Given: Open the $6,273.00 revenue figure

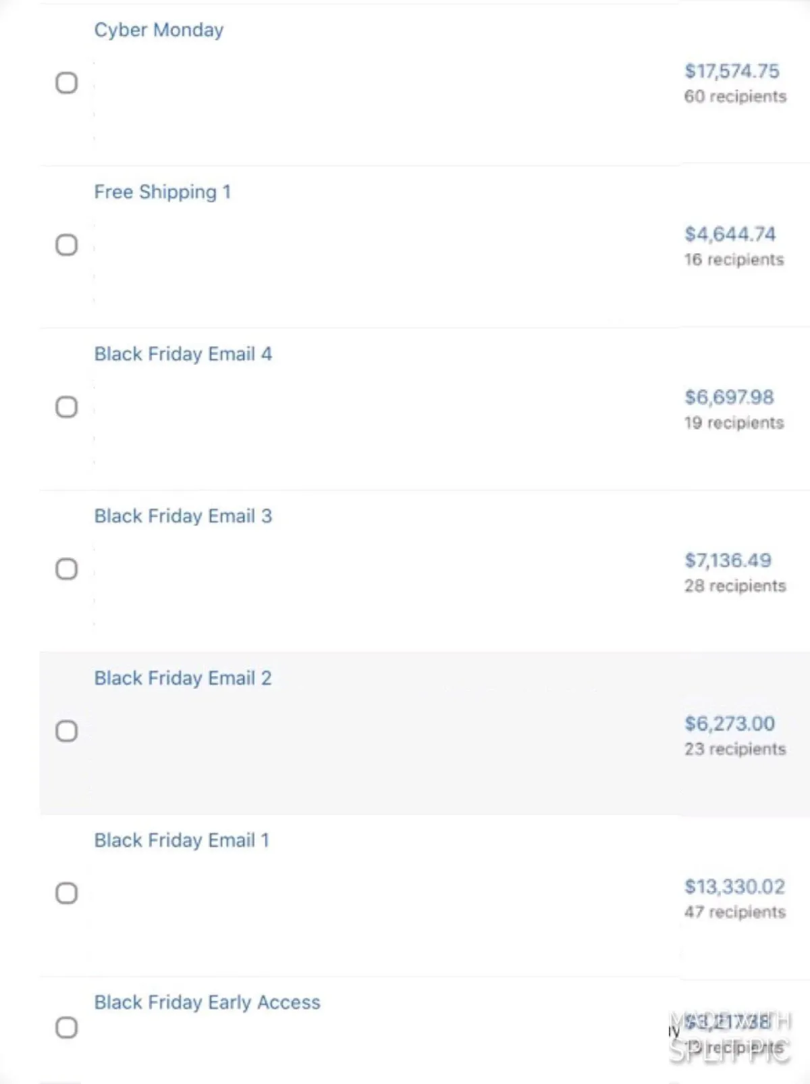Looking at the screenshot, I should click(730, 724).
